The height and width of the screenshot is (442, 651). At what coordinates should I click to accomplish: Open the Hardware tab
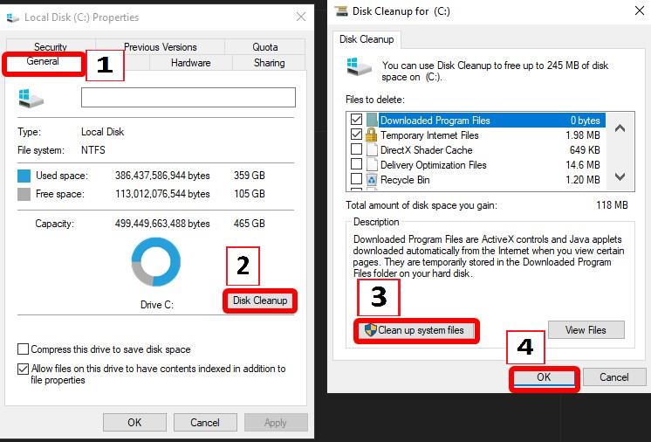pos(190,63)
